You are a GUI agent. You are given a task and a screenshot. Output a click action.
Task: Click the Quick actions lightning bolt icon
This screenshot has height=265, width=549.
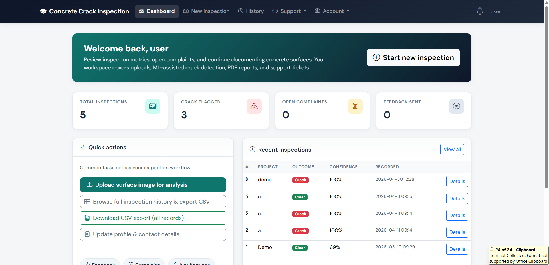[83, 147]
